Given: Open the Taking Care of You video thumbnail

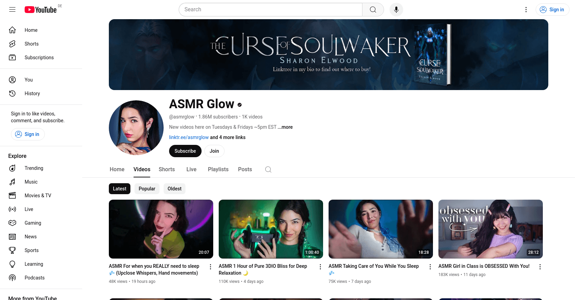Looking at the screenshot, I should [x=381, y=229].
